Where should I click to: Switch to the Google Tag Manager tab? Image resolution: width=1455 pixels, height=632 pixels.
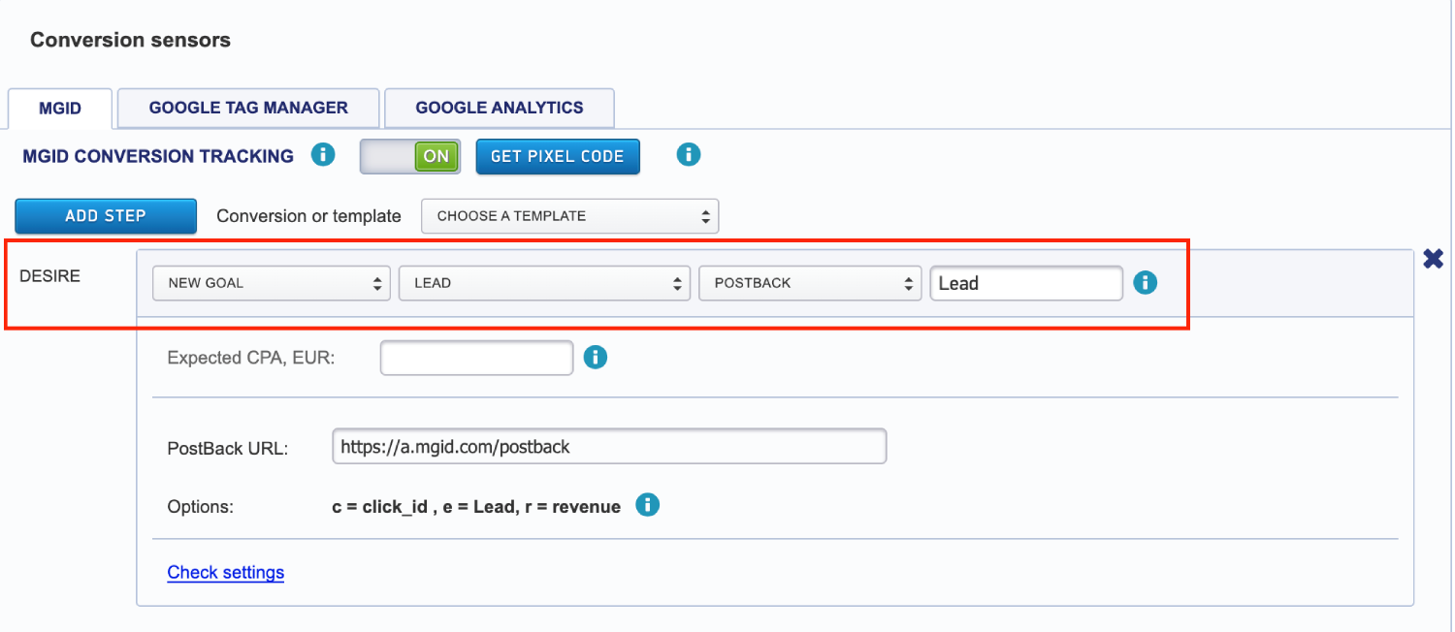[x=248, y=109]
